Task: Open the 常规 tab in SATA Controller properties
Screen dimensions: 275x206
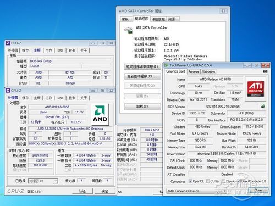Action: click(125, 19)
